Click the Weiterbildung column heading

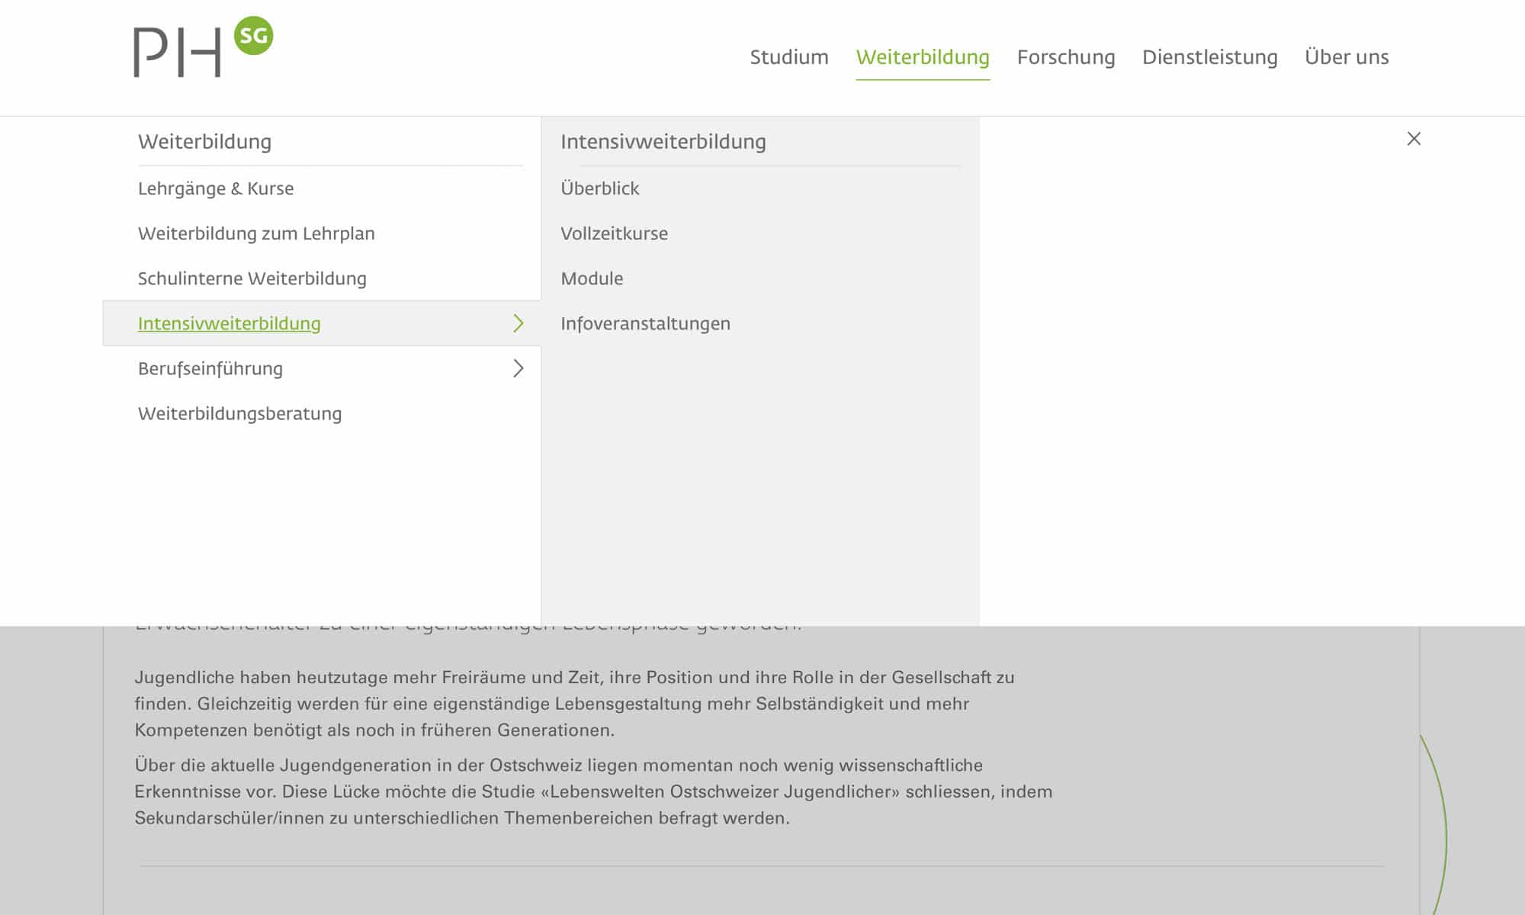coord(204,142)
